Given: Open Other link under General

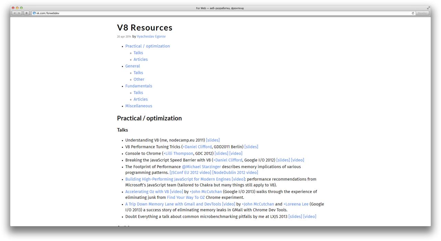Looking at the screenshot, I should (x=139, y=79).
